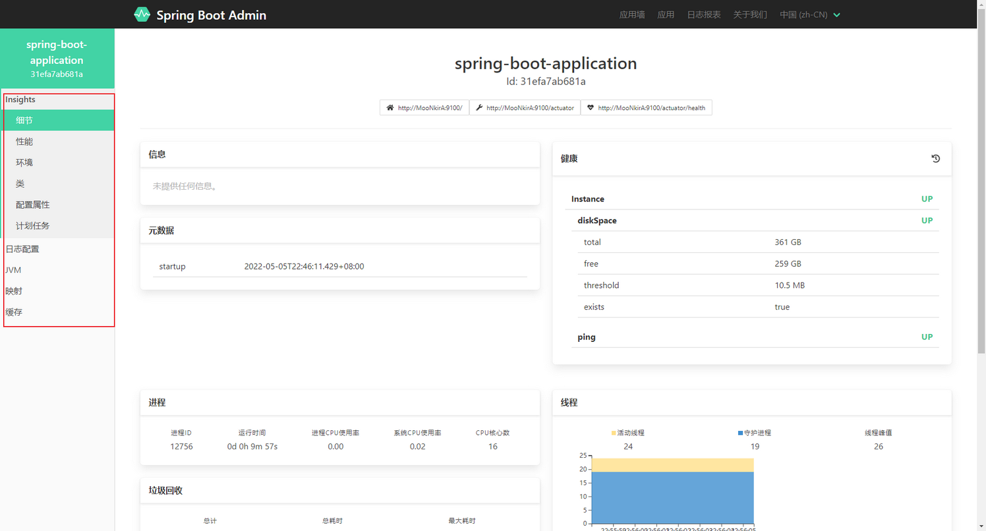Expand the 日志配置 sidebar section
This screenshot has width=986, height=531.
[22, 249]
